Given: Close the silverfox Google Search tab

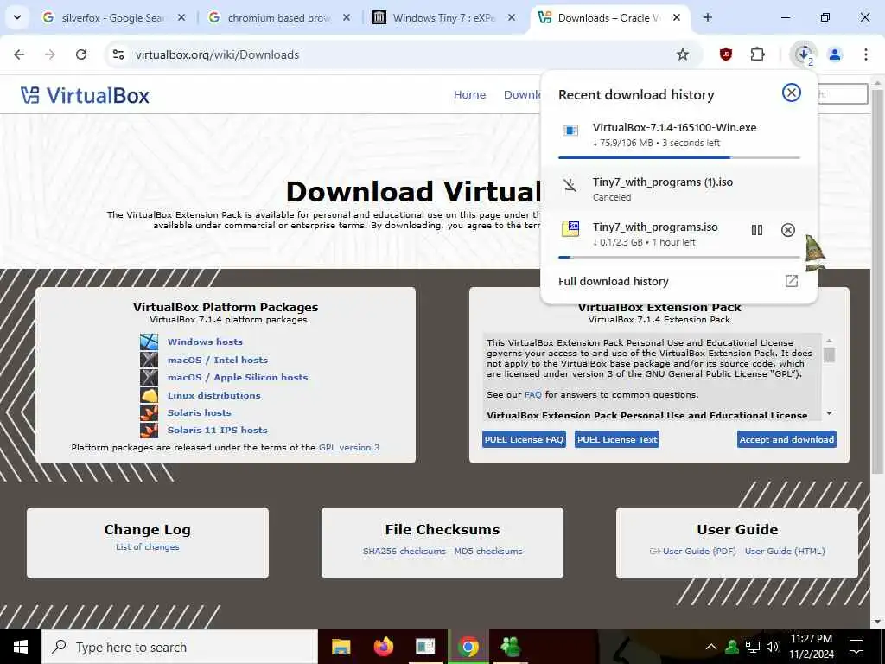Looking at the screenshot, I should pos(181,18).
